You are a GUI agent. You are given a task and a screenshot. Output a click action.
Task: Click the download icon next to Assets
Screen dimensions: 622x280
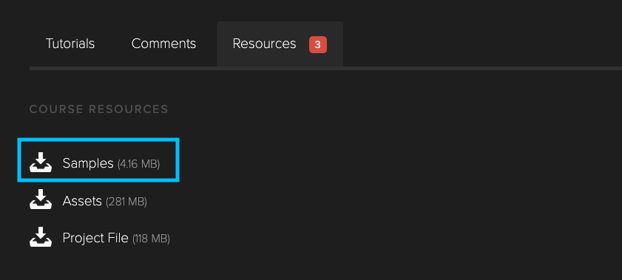pyautogui.click(x=41, y=199)
